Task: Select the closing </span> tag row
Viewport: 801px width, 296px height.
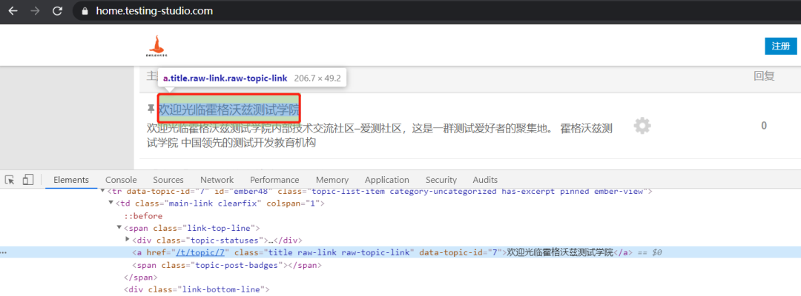Action: click(x=141, y=277)
